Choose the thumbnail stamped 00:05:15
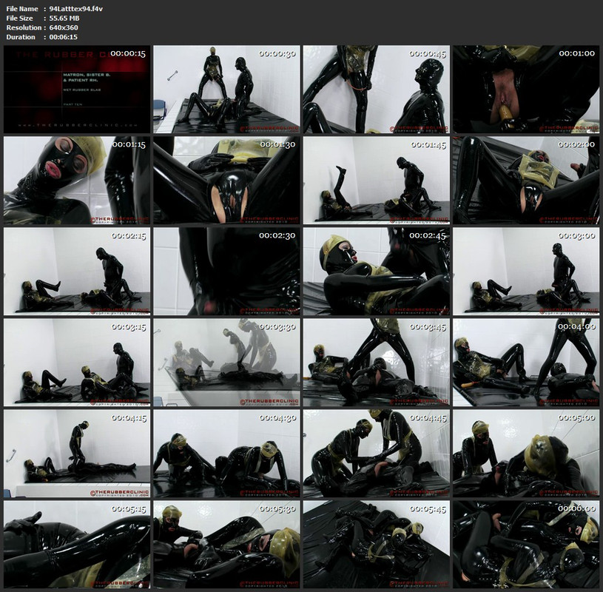603x592 pixels. pyautogui.click(x=77, y=545)
